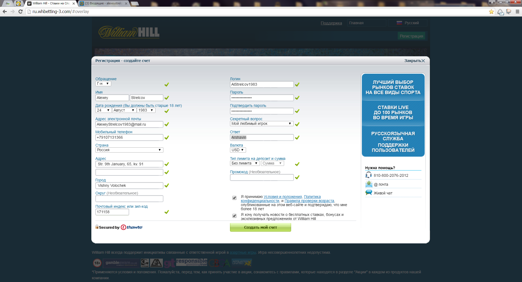Click the gambleaware logo in the footer
This screenshot has width=522, height=282.
pyautogui.click(x=121, y=263)
